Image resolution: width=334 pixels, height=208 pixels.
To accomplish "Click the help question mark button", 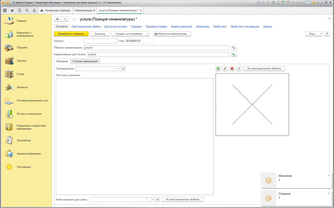I will pyautogui.click(x=327, y=34).
